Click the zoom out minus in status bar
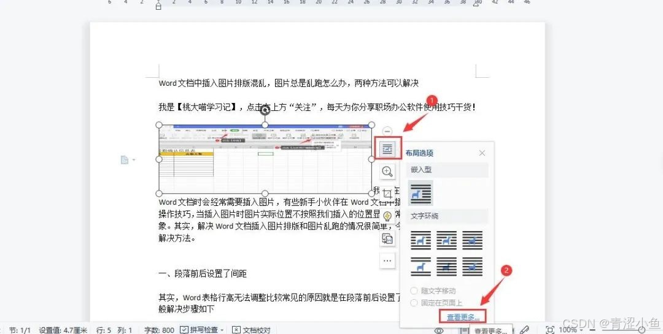The height and width of the screenshot is (334, 663). pos(592,330)
